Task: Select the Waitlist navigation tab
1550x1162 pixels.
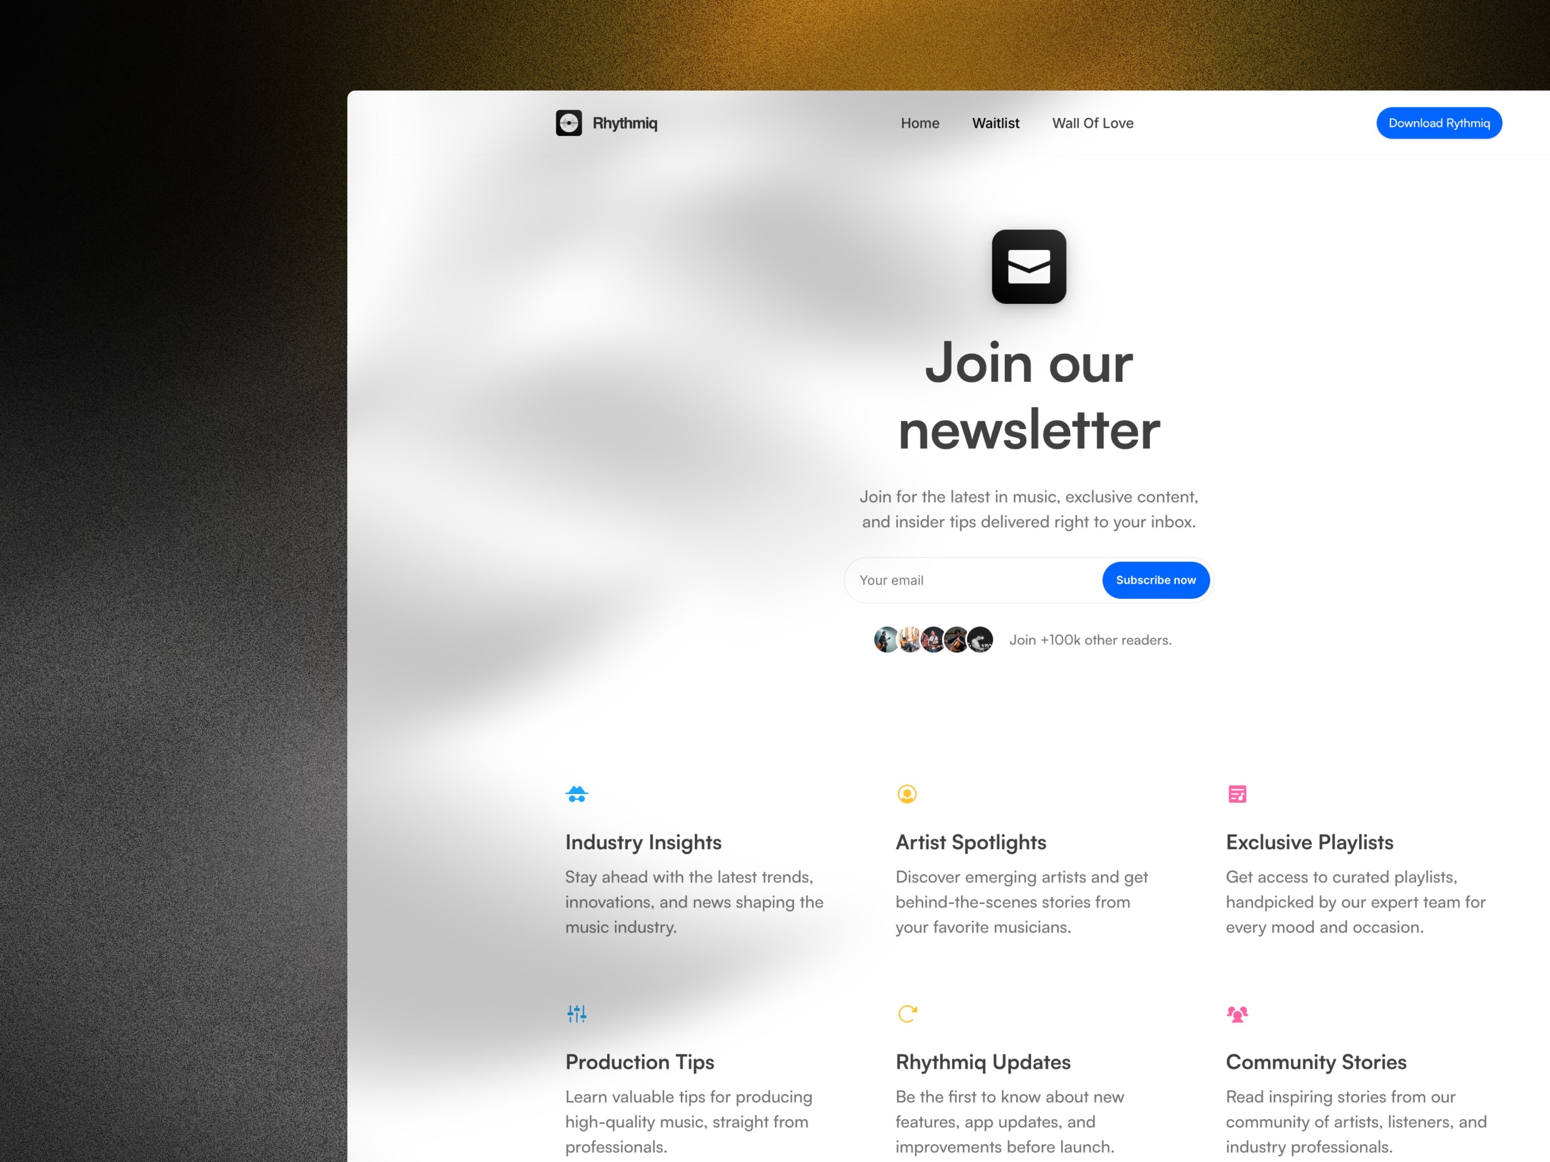Action: click(x=996, y=122)
